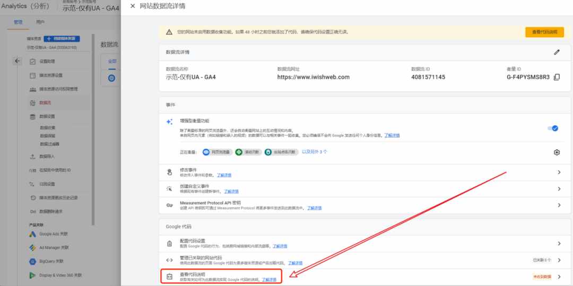Edit stream details with the pencil icon
The height and width of the screenshot is (286, 573).
[x=557, y=52]
